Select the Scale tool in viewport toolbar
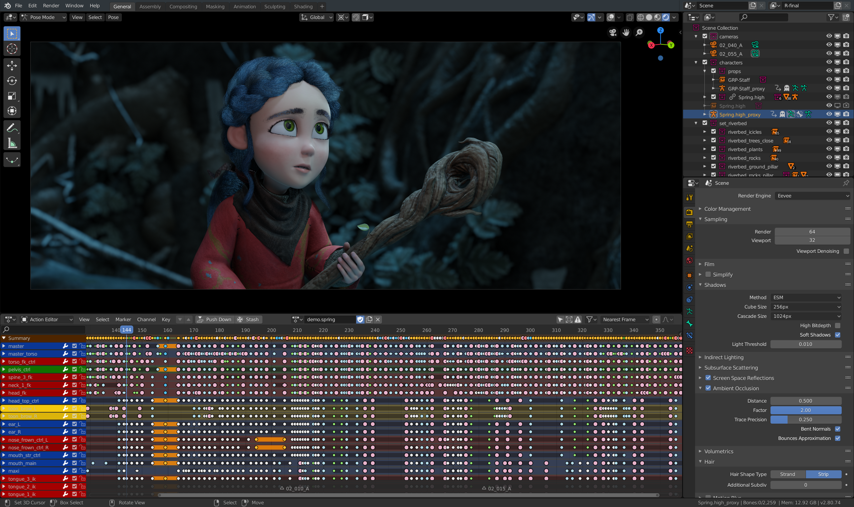 pos(12,96)
